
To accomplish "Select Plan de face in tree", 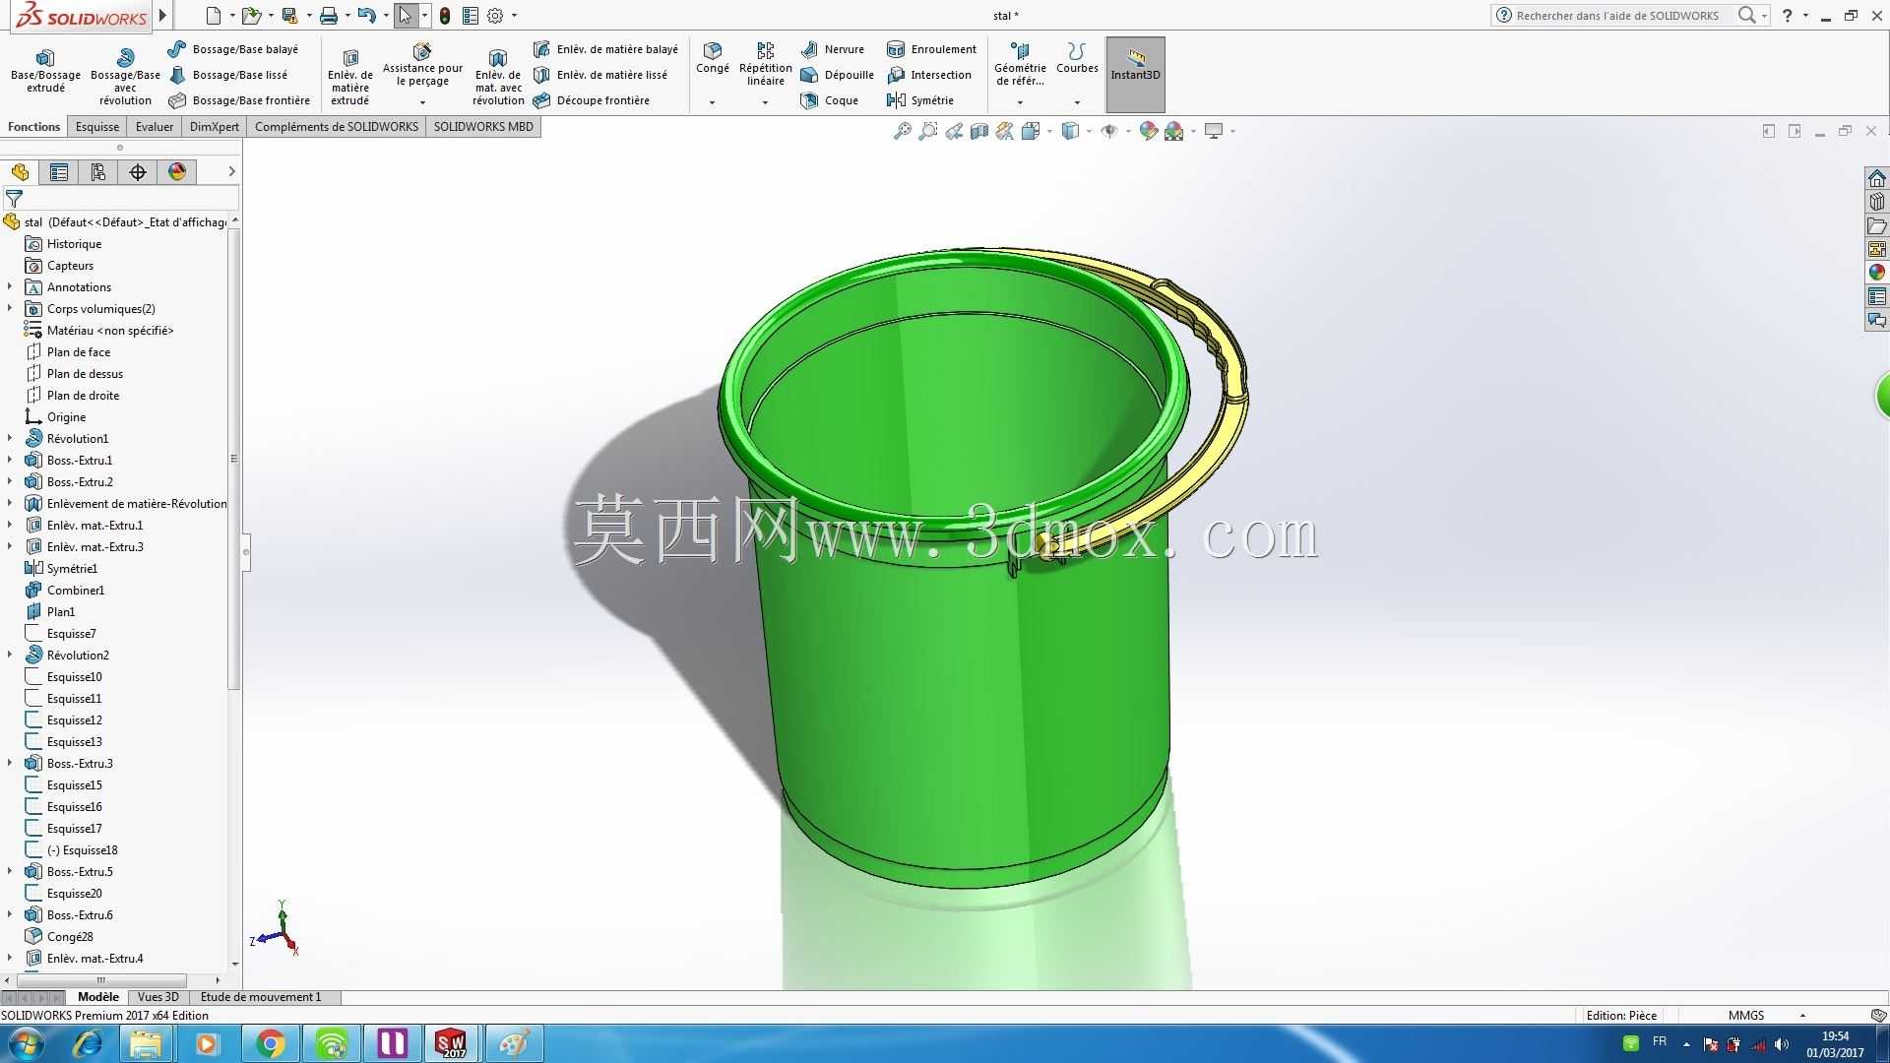I will 79,352.
